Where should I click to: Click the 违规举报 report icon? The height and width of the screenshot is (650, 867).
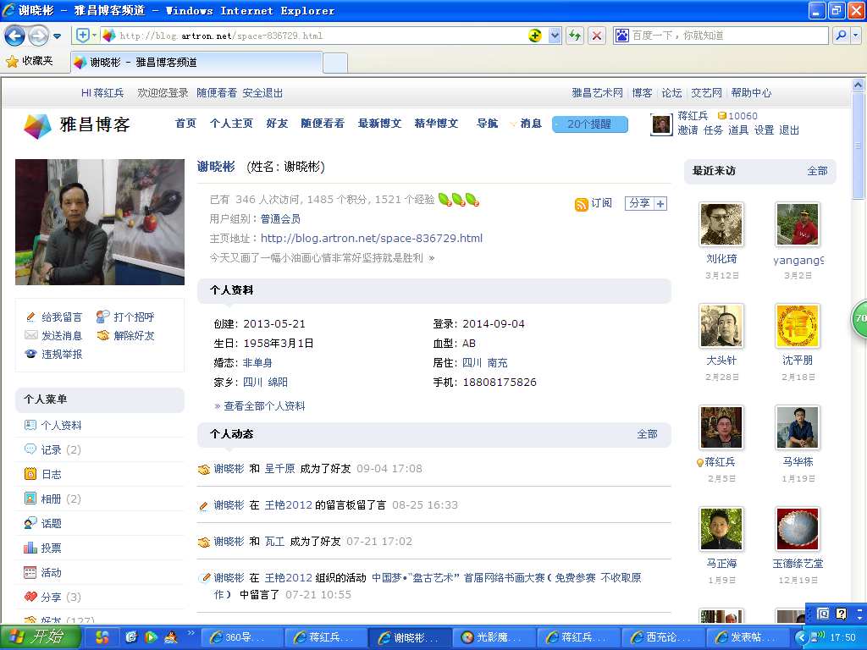click(31, 355)
